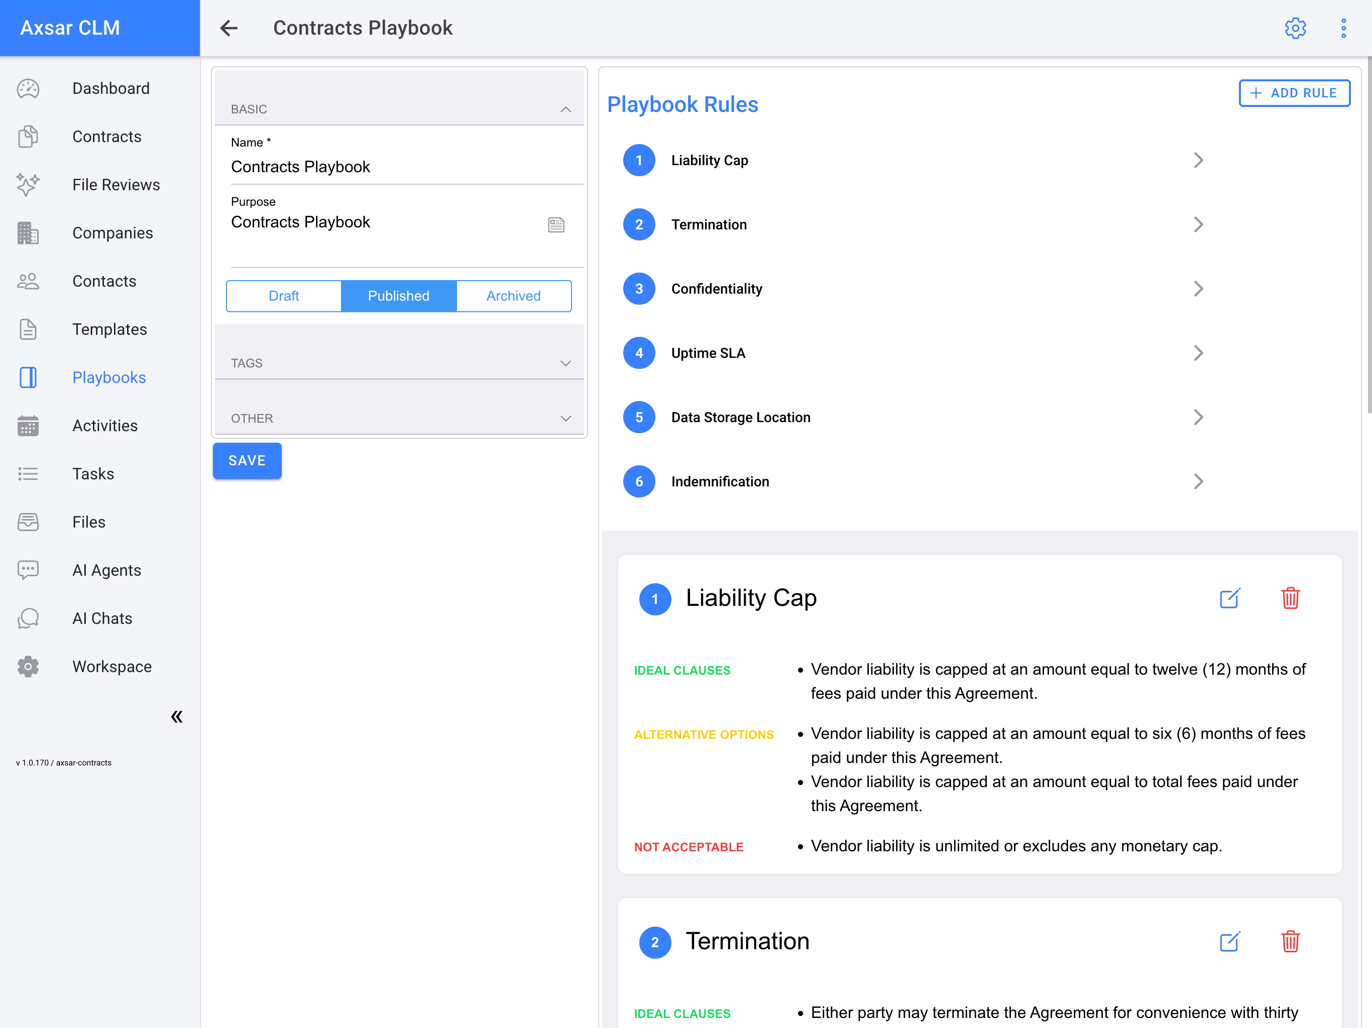The image size is (1372, 1028).
Task: Select the Published status option
Action: click(398, 296)
